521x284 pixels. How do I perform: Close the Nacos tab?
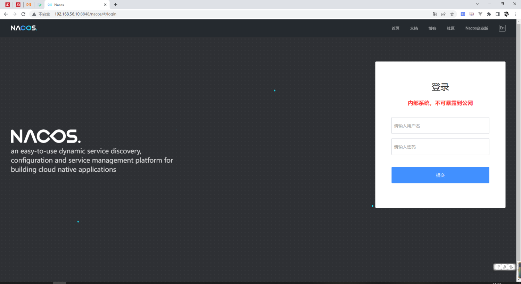105,5
